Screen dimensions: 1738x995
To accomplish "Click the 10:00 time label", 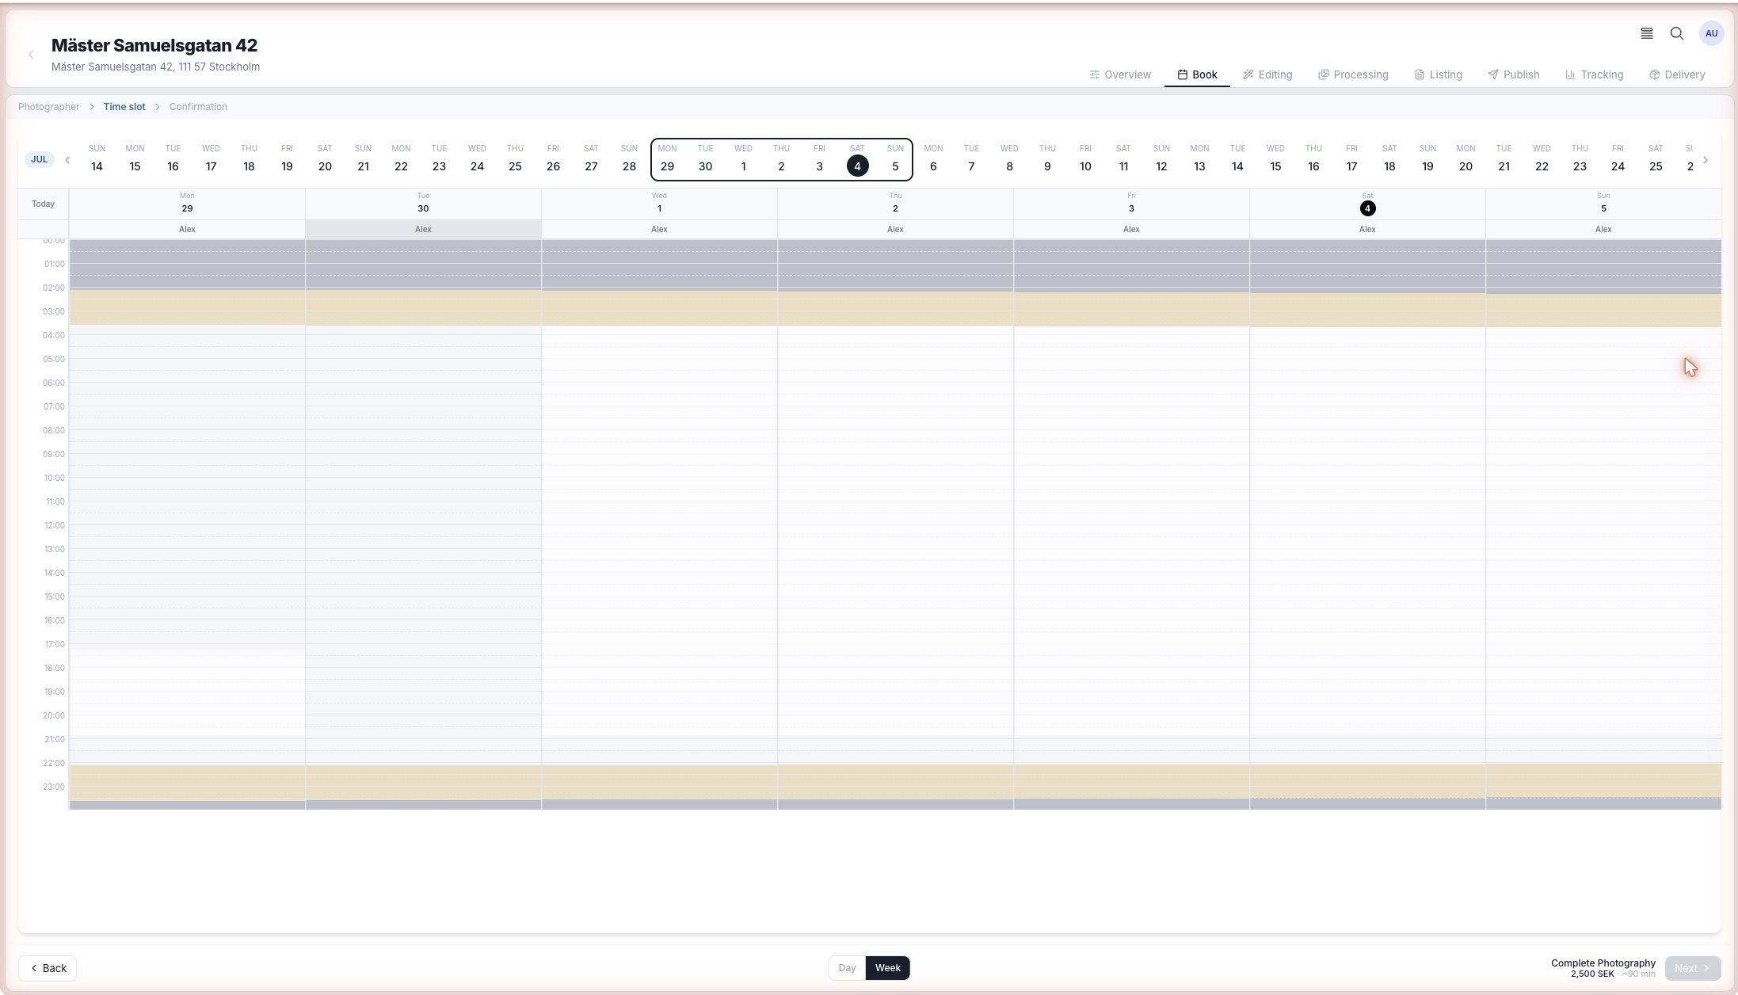I will coord(54,478).
